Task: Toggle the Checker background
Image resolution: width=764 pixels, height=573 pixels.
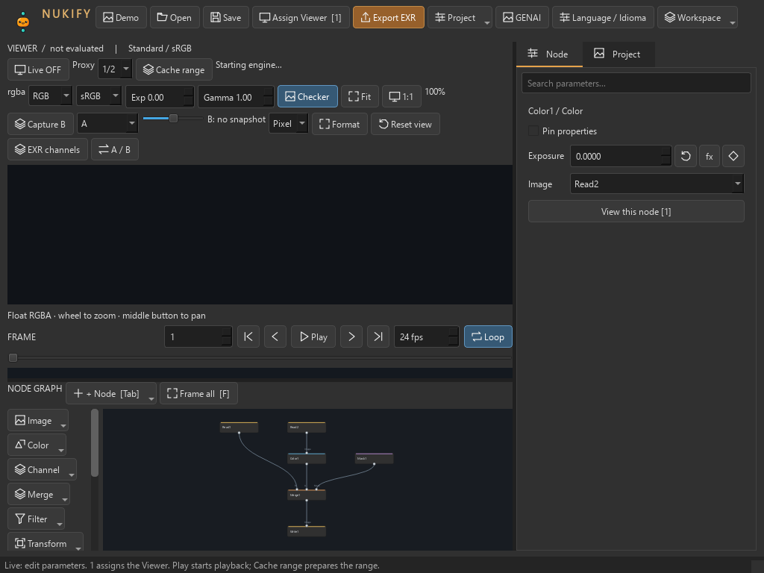Action: pyautogui.click(x=307, y=96)
